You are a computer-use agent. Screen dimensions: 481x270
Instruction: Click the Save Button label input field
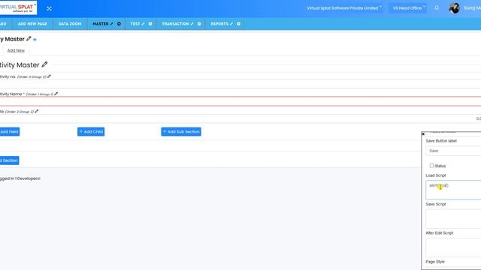click(453, 151)
